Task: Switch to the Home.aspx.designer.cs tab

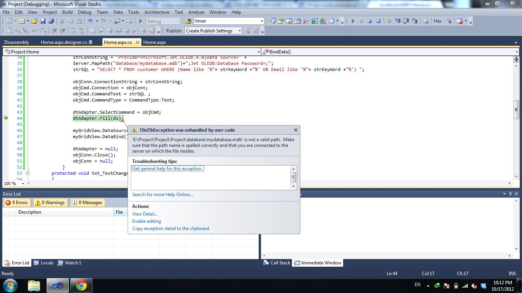Action: pyautogui.click(x=64, y=42)
